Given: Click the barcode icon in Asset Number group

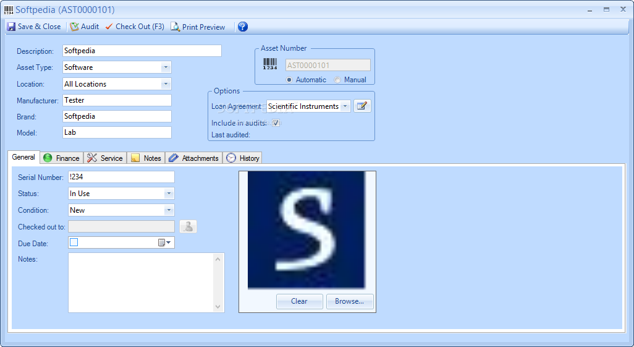Looking at the screenshot, I should pyautogui.click(x=270, y=64).
